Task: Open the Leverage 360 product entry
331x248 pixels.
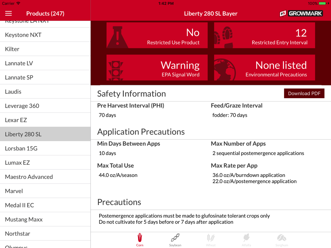Action: coord(45,106)
